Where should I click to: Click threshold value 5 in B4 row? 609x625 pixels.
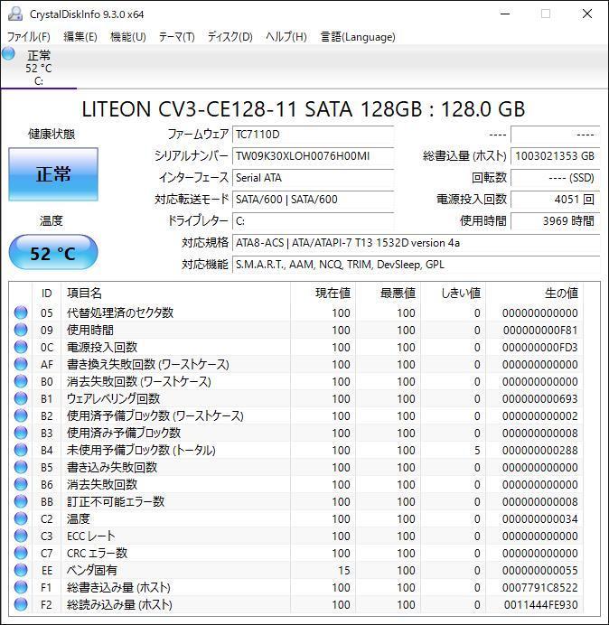[x=477, y=450]
